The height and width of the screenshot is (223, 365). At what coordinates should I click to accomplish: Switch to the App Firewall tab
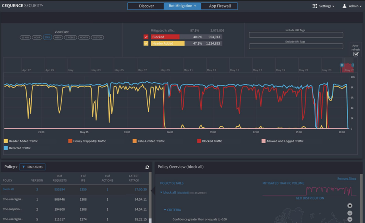pos(219,6)
